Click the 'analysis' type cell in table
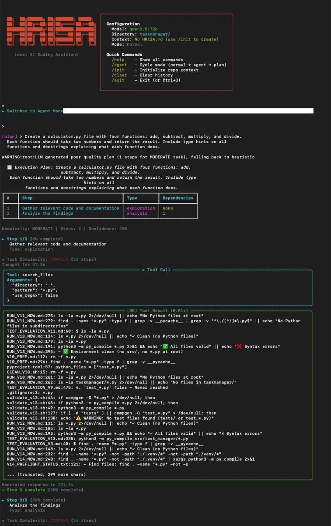 (x=137, y=213)
